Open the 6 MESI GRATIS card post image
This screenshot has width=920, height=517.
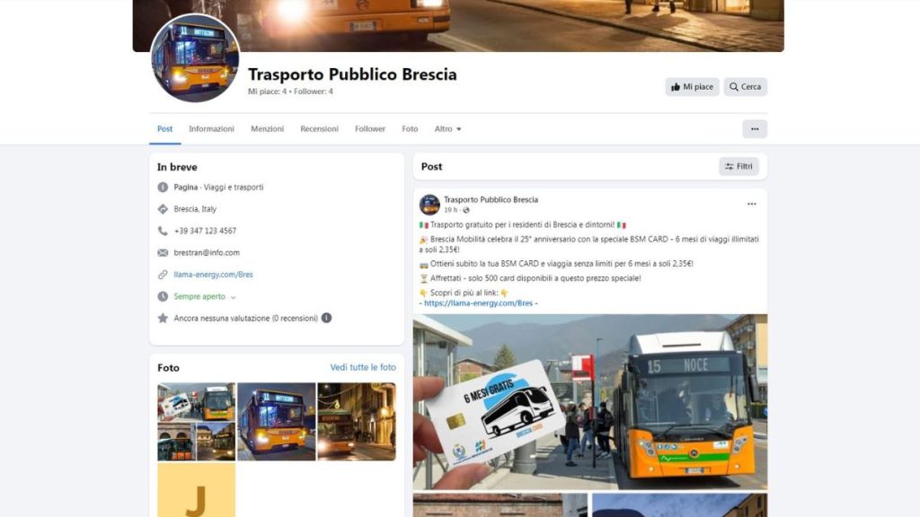(589, 402)
